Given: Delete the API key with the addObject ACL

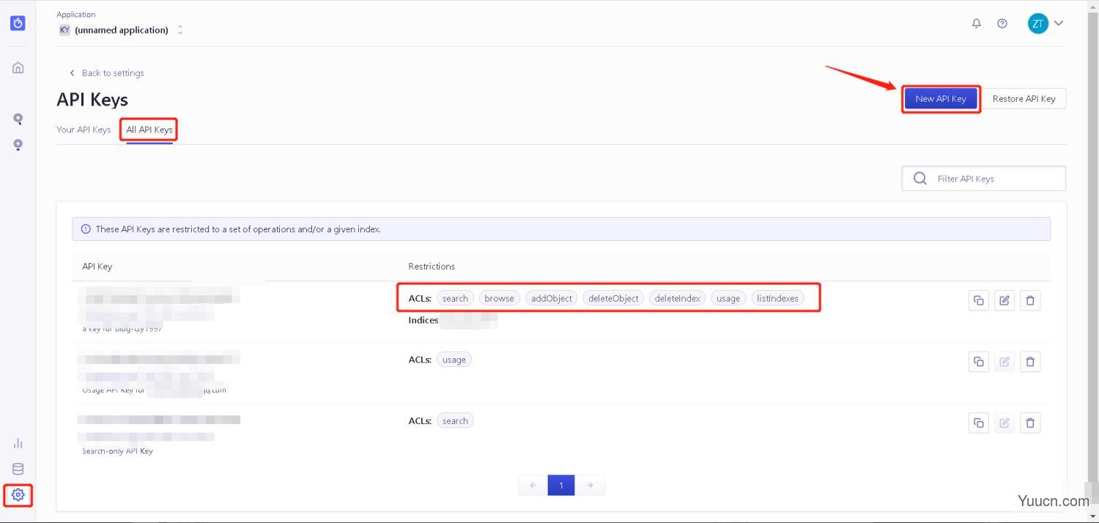Looking at the screenshot, I should [1030, 300].
